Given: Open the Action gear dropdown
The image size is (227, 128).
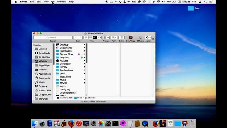Looking at the screenshot, I should [148, 37].
